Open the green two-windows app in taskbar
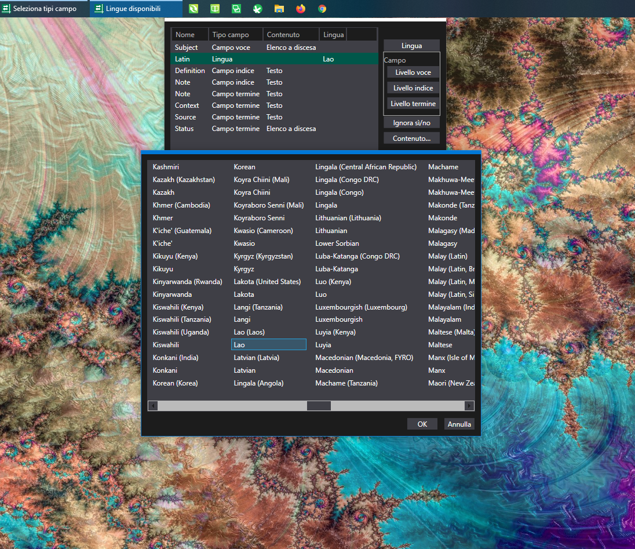The image size is (635, 549). pyautogui.click(x=236, y=9)
